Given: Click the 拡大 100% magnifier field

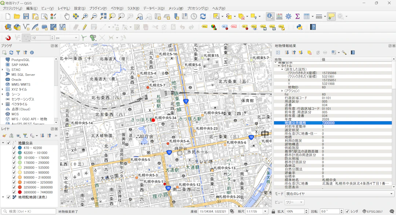Looking at the screenshot, I should [294, 211].
